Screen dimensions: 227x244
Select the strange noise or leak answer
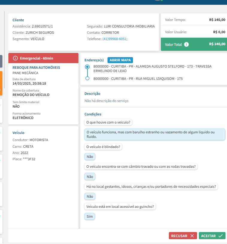(155, 135)
